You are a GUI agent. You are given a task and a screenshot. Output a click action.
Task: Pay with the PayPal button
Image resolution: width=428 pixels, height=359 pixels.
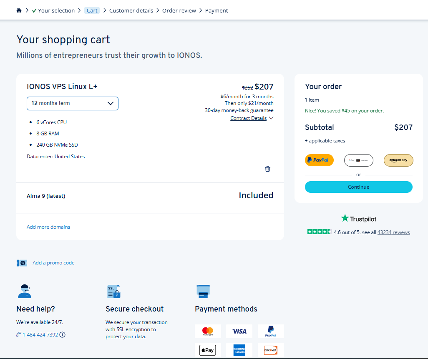(319, 160)
